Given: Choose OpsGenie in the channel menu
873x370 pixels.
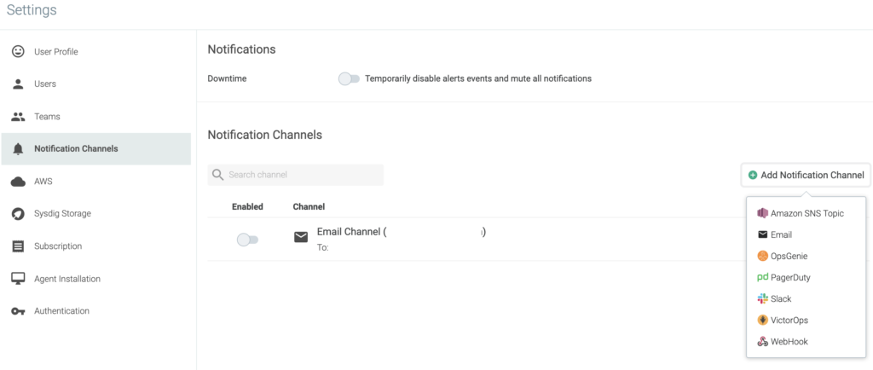Looking at the screenshot, I should (x=789, y=256).
